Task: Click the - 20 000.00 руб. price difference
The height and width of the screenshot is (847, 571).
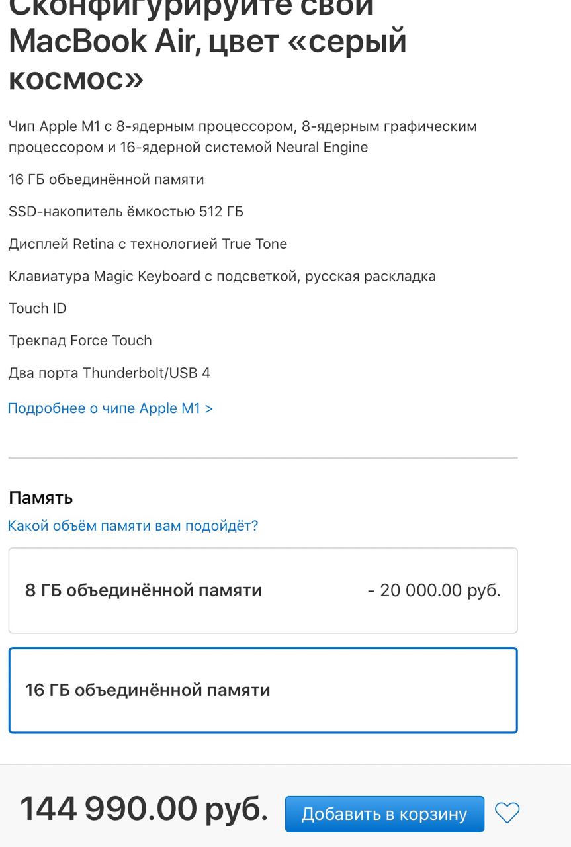Action: coord(434,590)
